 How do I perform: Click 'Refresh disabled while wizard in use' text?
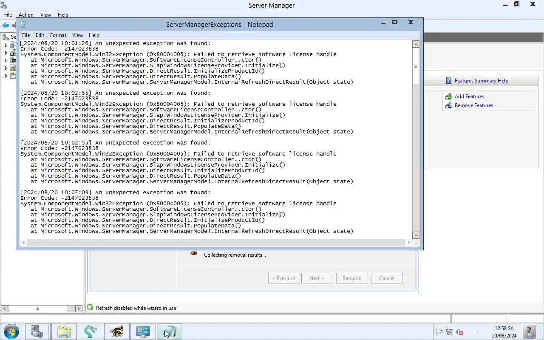coord(136,308)
